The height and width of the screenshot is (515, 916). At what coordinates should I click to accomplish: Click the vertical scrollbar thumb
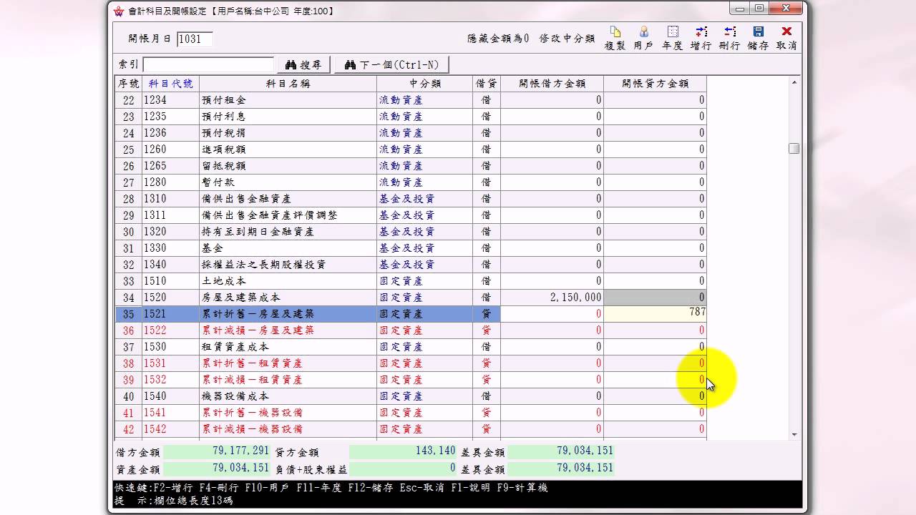794,148
